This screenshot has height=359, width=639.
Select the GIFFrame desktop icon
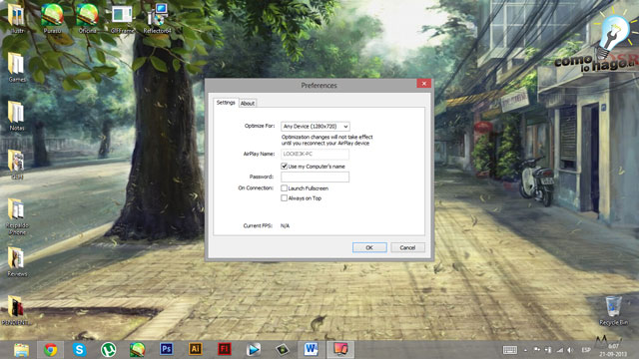click(122, 18)
